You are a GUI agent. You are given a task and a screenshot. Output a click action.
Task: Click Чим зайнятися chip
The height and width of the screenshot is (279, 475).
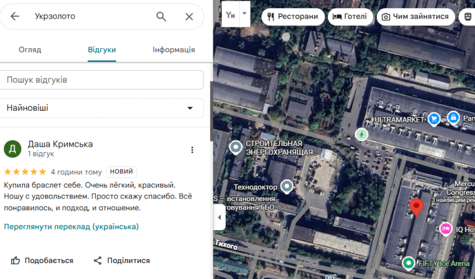tap(416, 16)
